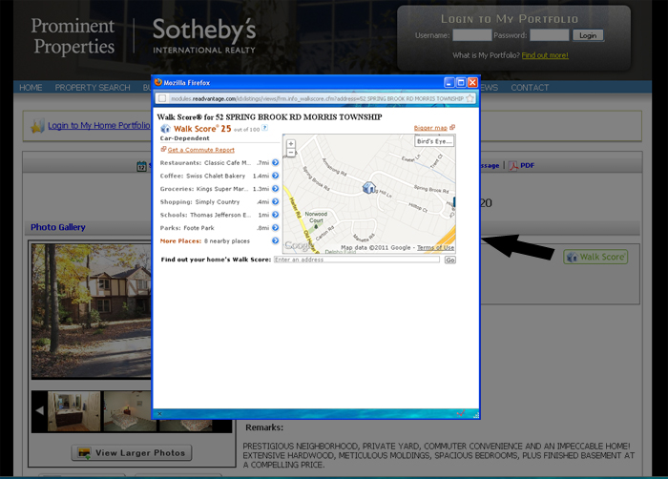Zoom in on the map
This screenshot has width=668, height=479.
[291, 144]
